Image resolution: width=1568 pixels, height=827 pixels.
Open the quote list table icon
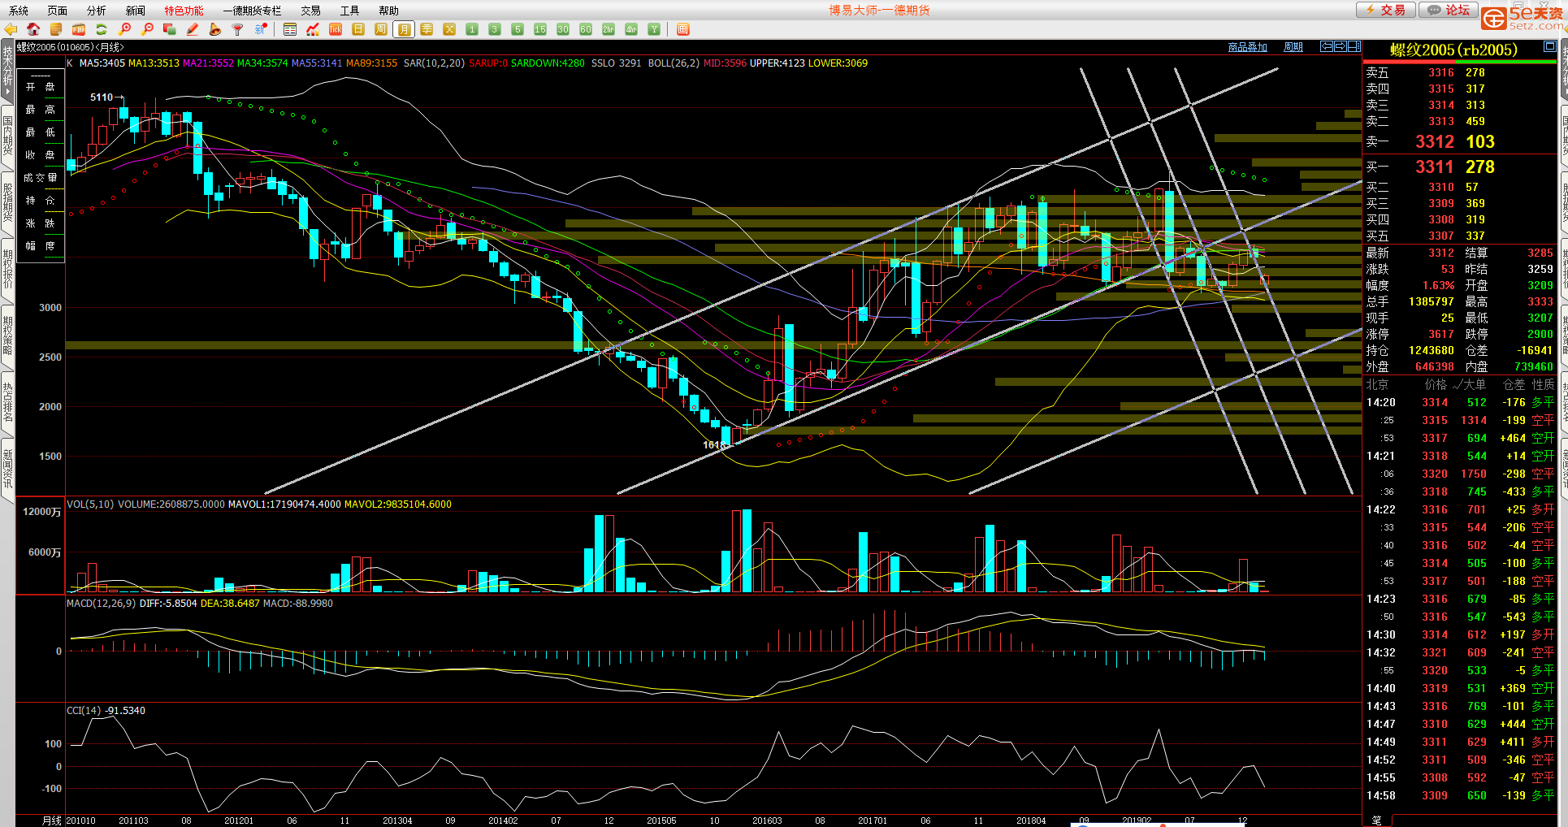(x=290, y=29)
